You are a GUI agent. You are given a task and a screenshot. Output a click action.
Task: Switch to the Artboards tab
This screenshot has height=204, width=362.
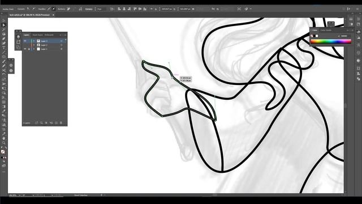click(49, 35)
